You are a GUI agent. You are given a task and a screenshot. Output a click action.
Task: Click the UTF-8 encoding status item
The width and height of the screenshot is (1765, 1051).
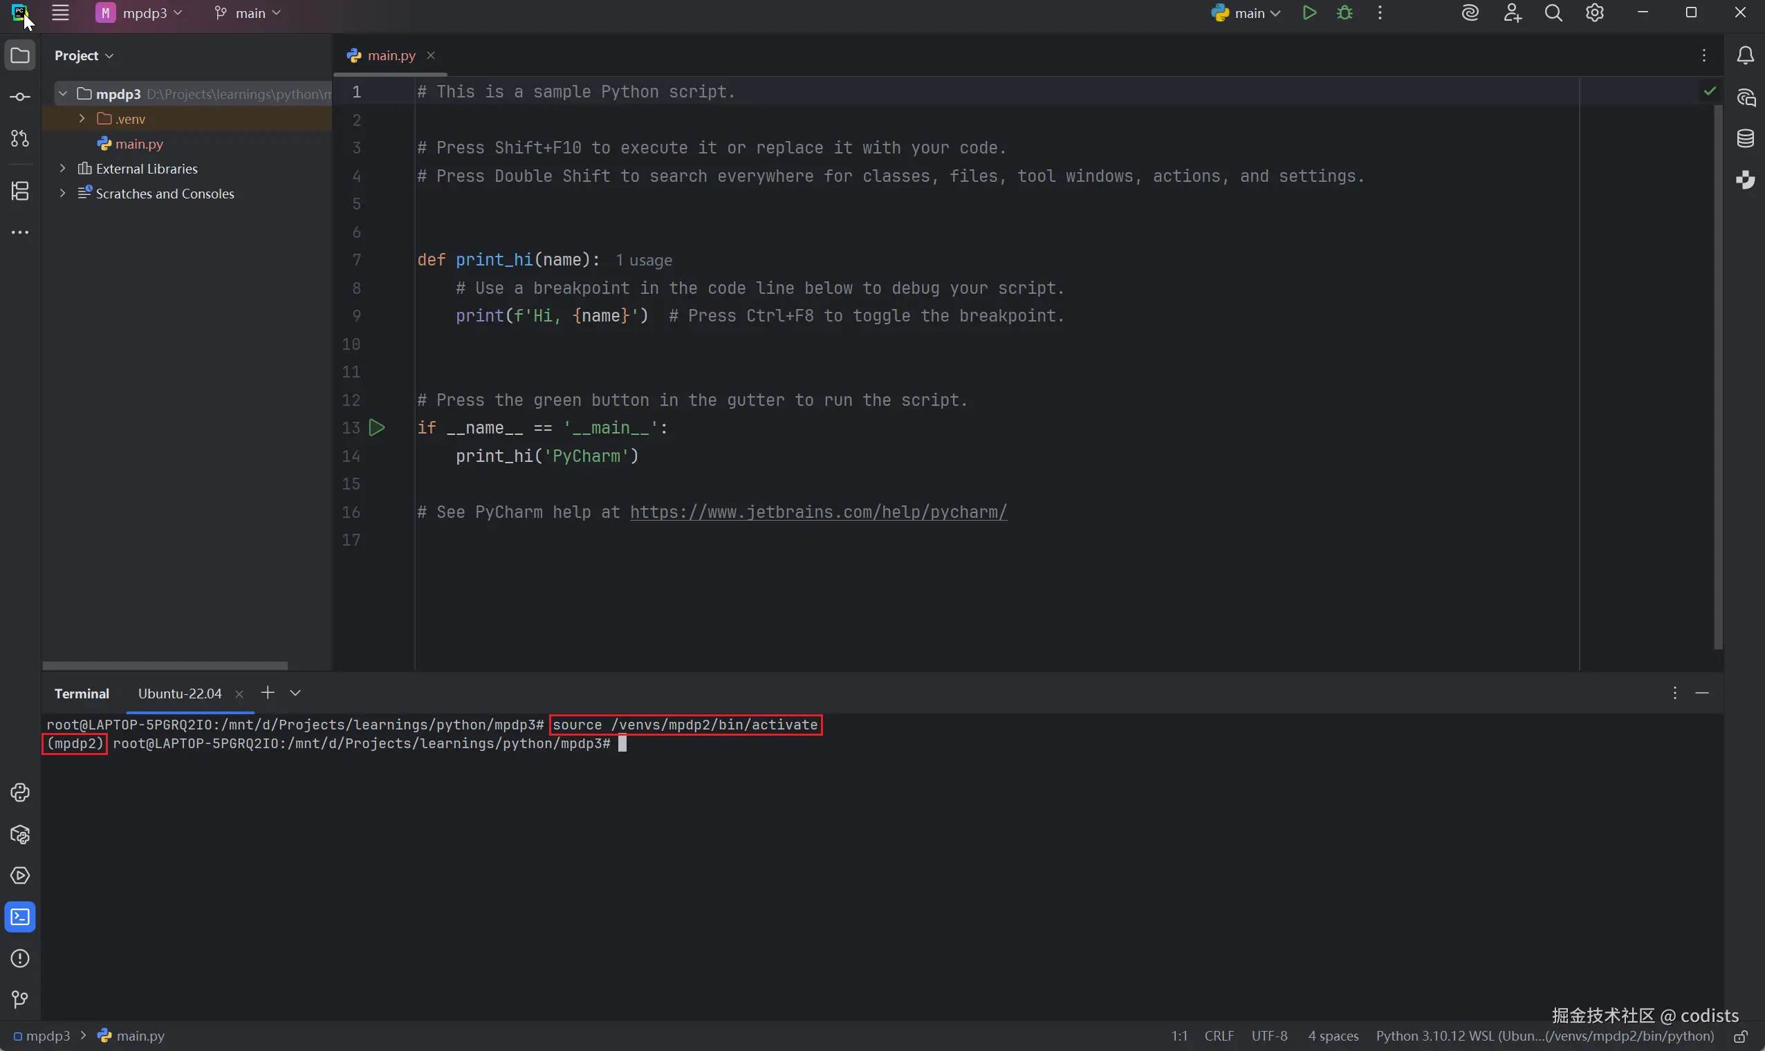1268,1036
